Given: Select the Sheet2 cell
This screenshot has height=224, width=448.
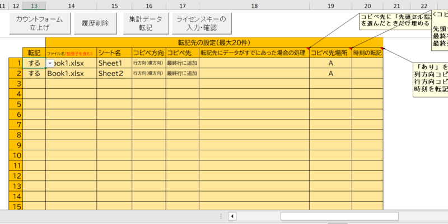Looking at the screenshot, I should (114, 73).
